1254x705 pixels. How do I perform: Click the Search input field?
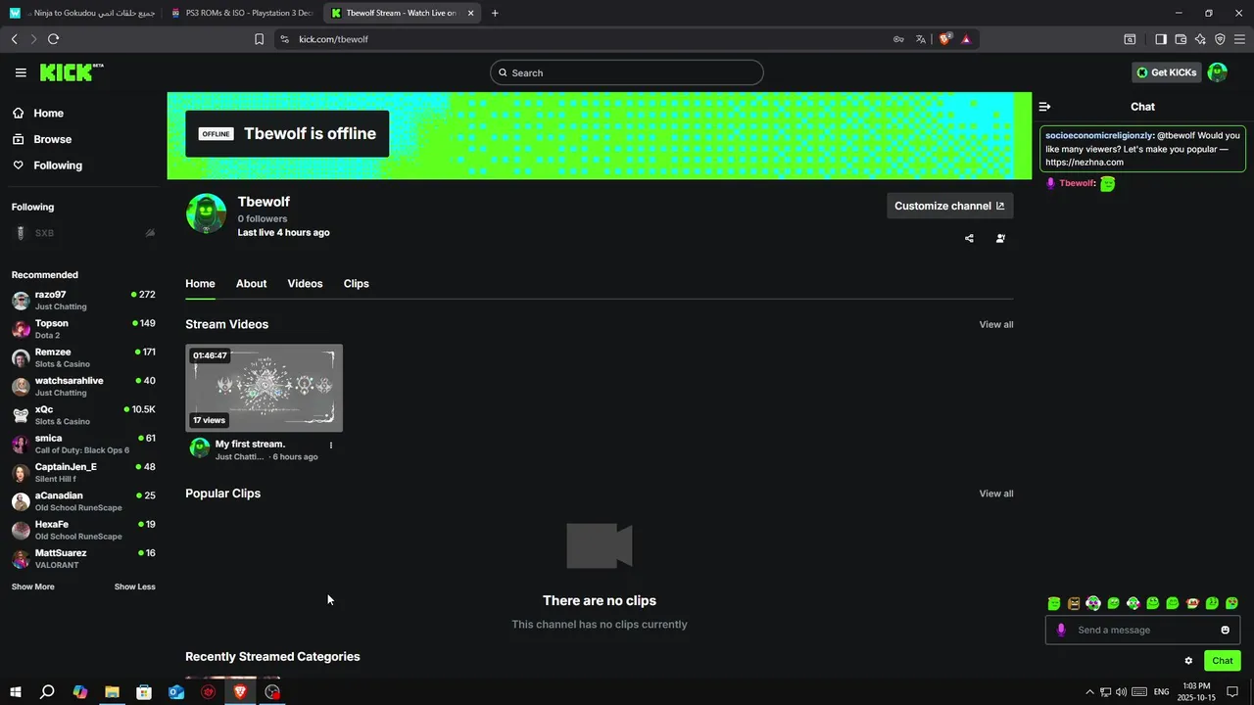(627, 72)
